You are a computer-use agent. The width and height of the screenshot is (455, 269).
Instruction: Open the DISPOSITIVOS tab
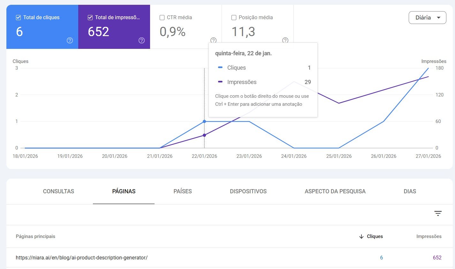tap(248, 191)
